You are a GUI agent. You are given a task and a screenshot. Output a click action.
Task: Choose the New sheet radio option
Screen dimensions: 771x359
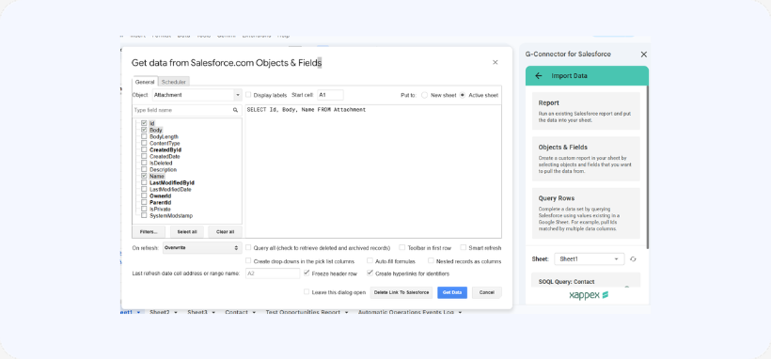[424, 95]
